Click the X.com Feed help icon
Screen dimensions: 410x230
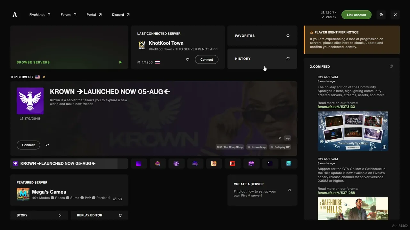click(391, 66)
